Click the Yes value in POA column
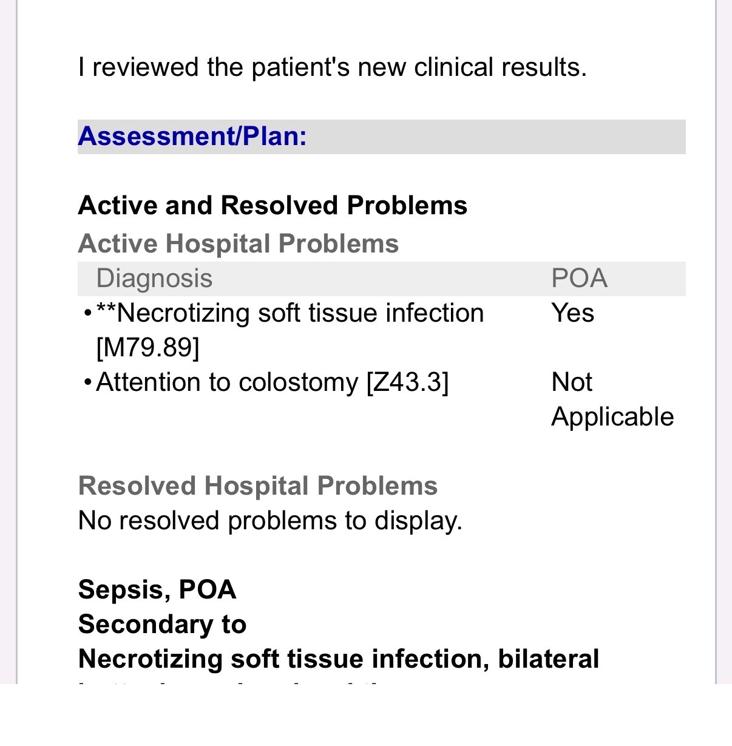This screenshot has width=732, height=746. (572, 314)
